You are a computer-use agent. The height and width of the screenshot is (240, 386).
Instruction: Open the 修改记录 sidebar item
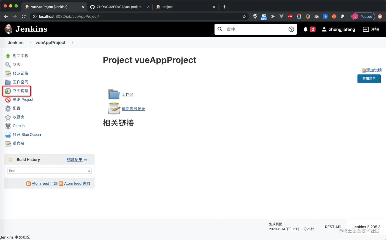pyautogui.click(x=20, y=73)
